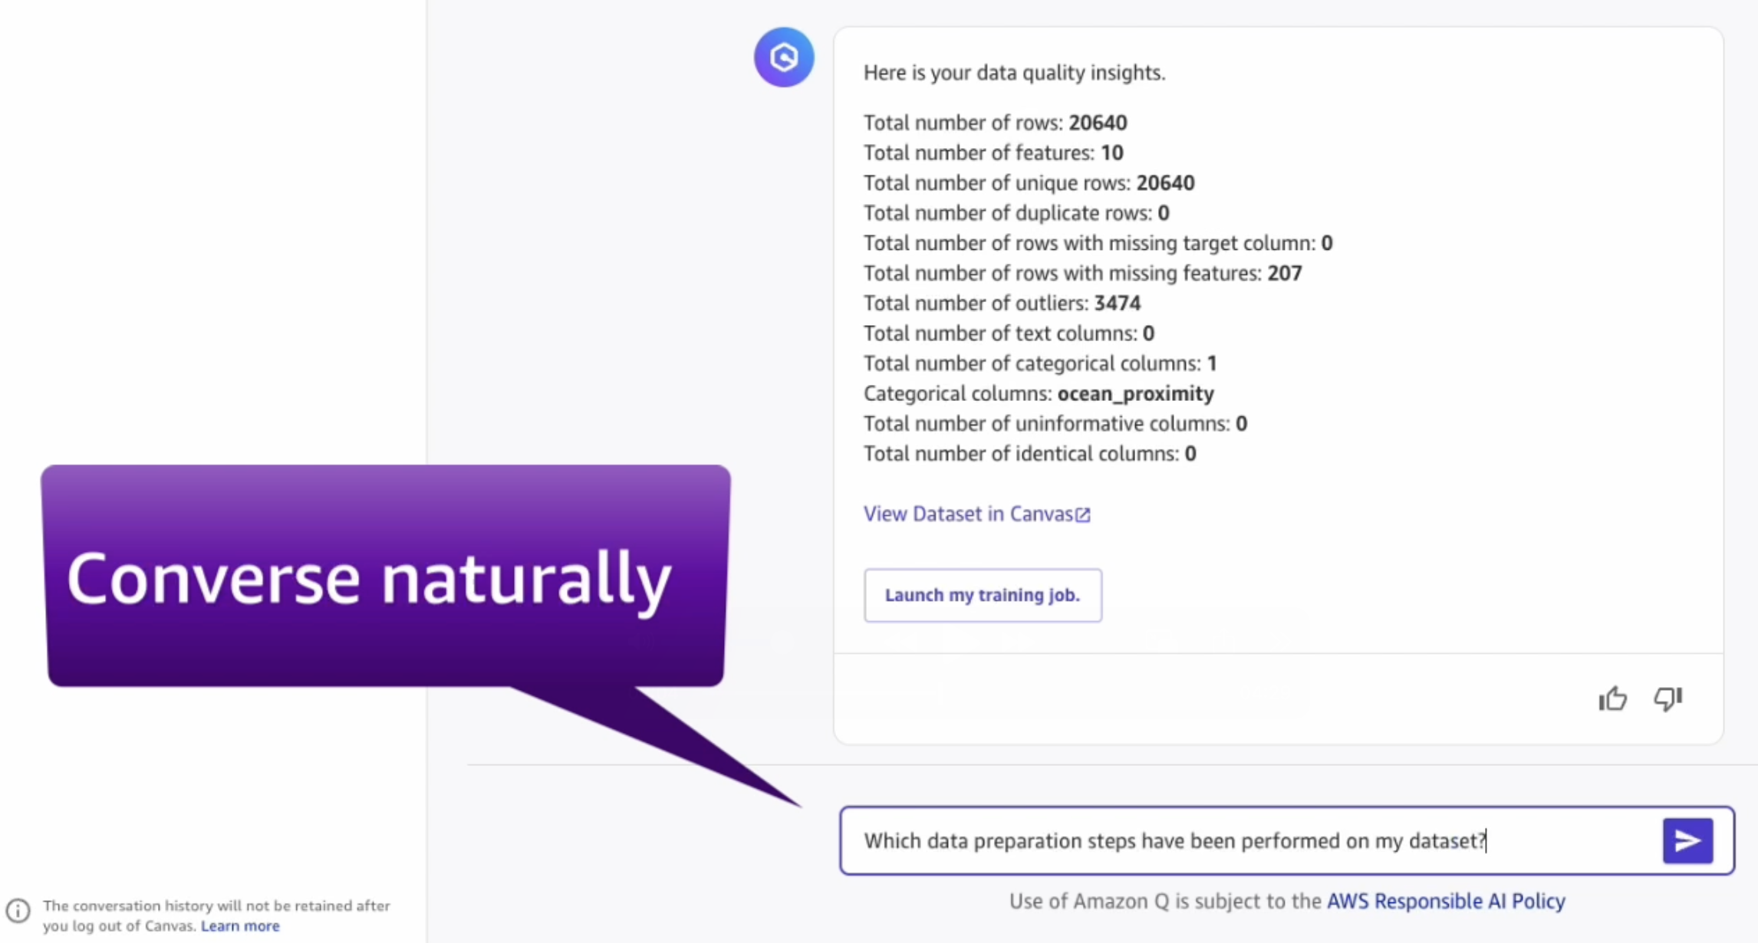Mark the response with thumbs down
Viewport: 1758px width, 943px height.
click(1667, 698)
